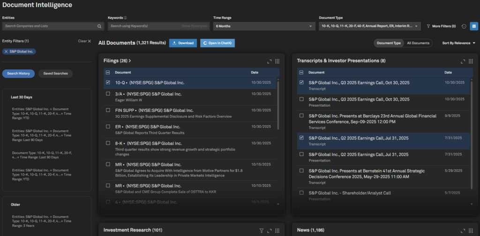Click Filings scroll-down arrow
The width and height of the screenshot is (480, 236).
(278, 204)
